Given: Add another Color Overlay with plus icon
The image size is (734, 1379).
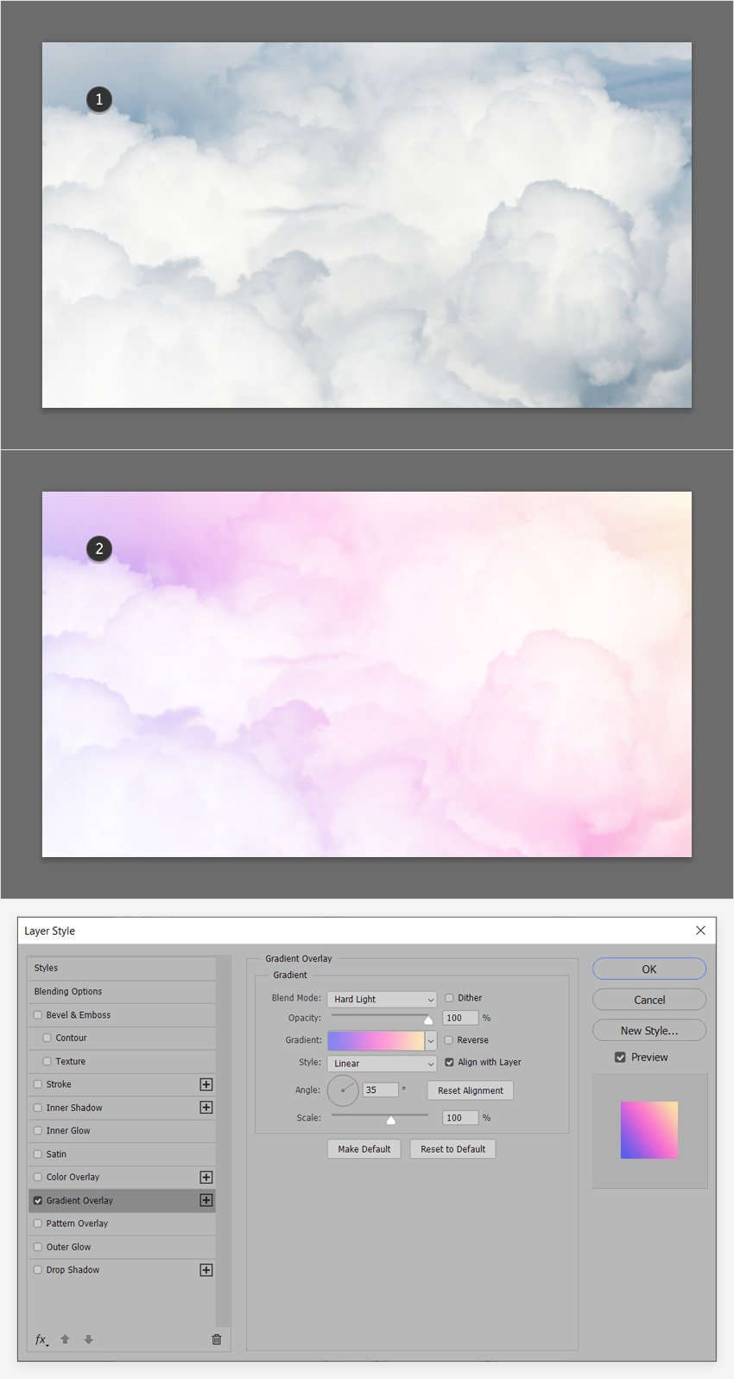Looking at the screenshot, I should 206,1177.
